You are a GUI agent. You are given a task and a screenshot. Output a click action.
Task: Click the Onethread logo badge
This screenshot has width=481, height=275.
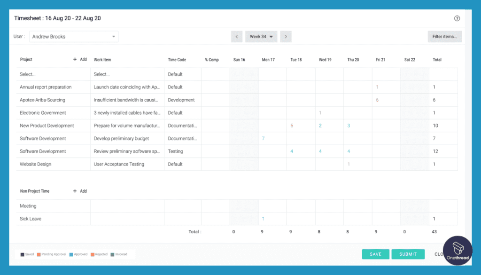458,251
